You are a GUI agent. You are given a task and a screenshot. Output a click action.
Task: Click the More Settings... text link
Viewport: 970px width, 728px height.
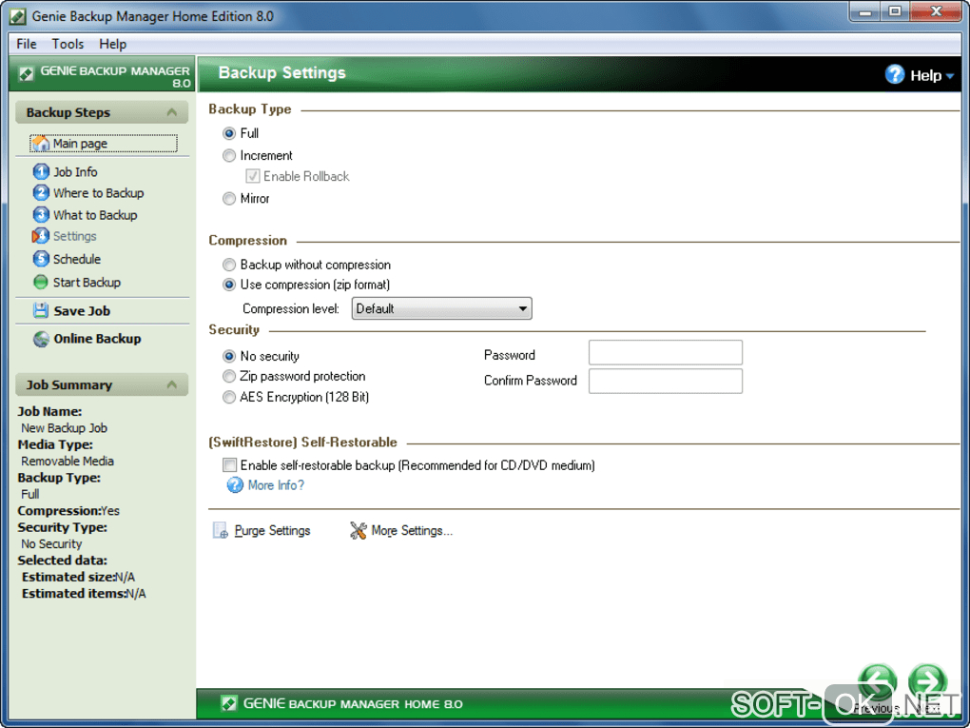tap(412, 530)
